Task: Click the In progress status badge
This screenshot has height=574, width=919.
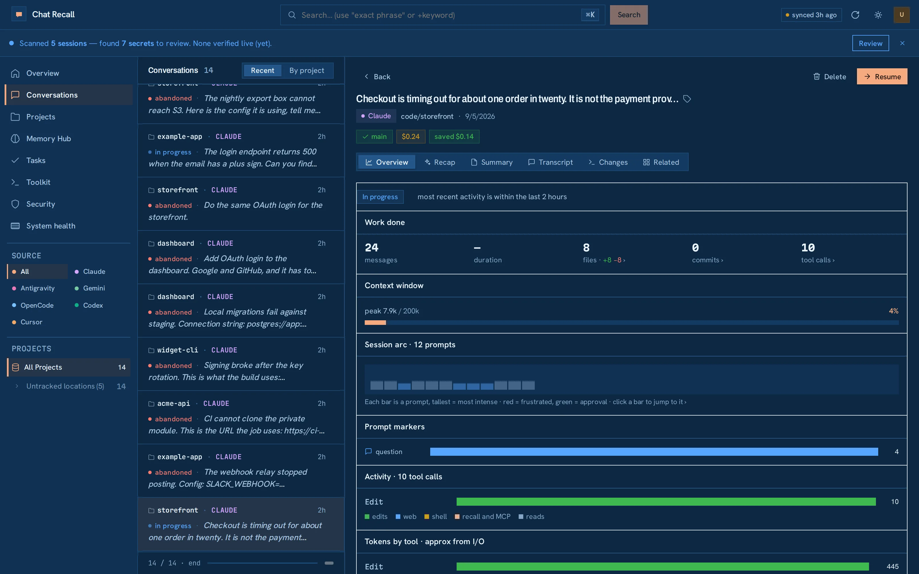Action: [380, 197]
